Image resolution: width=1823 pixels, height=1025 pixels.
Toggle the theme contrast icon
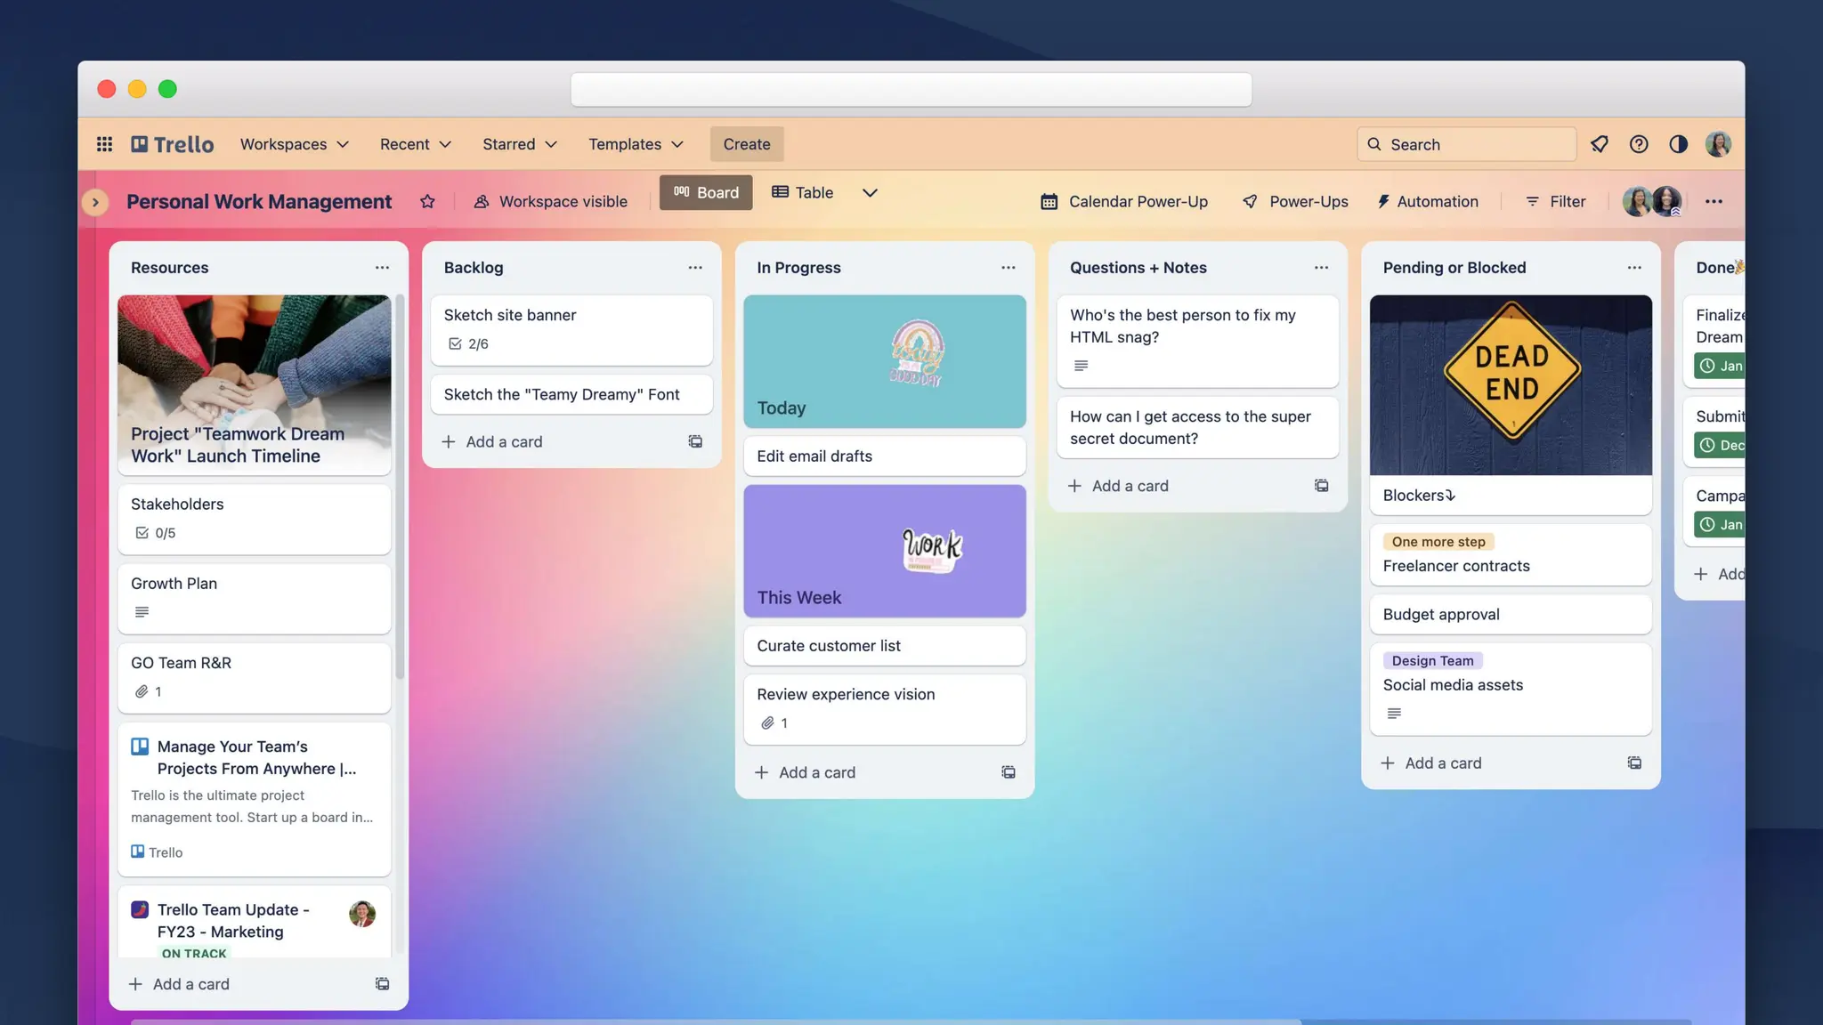tap(1678, 144)
